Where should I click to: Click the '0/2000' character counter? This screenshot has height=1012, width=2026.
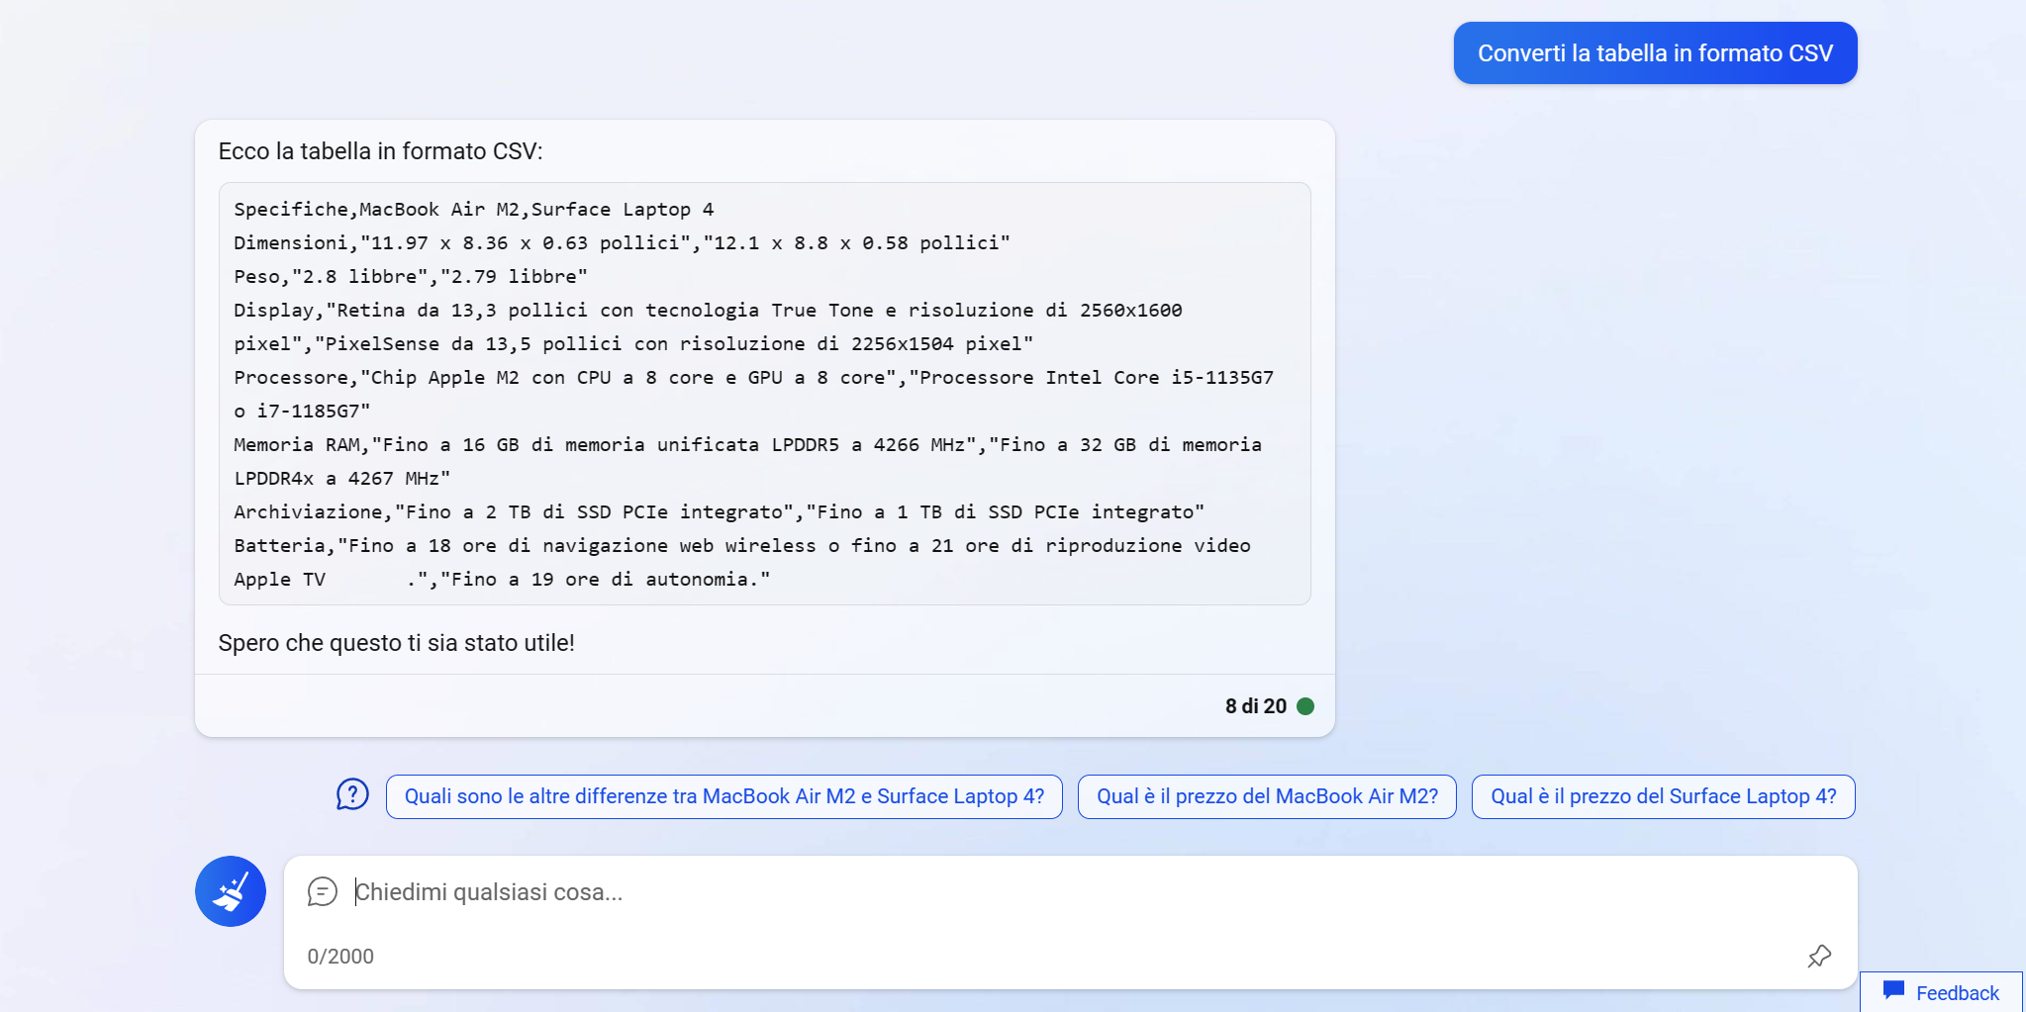(340, 956)
